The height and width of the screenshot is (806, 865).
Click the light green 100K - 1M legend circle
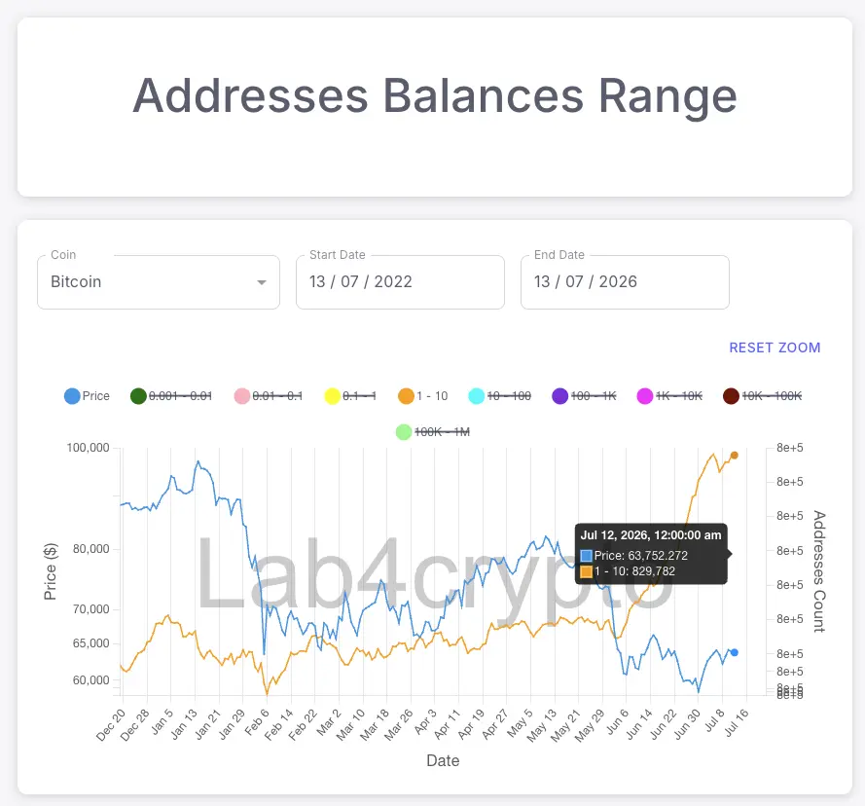pyautogui.click(x=404, y=431)
